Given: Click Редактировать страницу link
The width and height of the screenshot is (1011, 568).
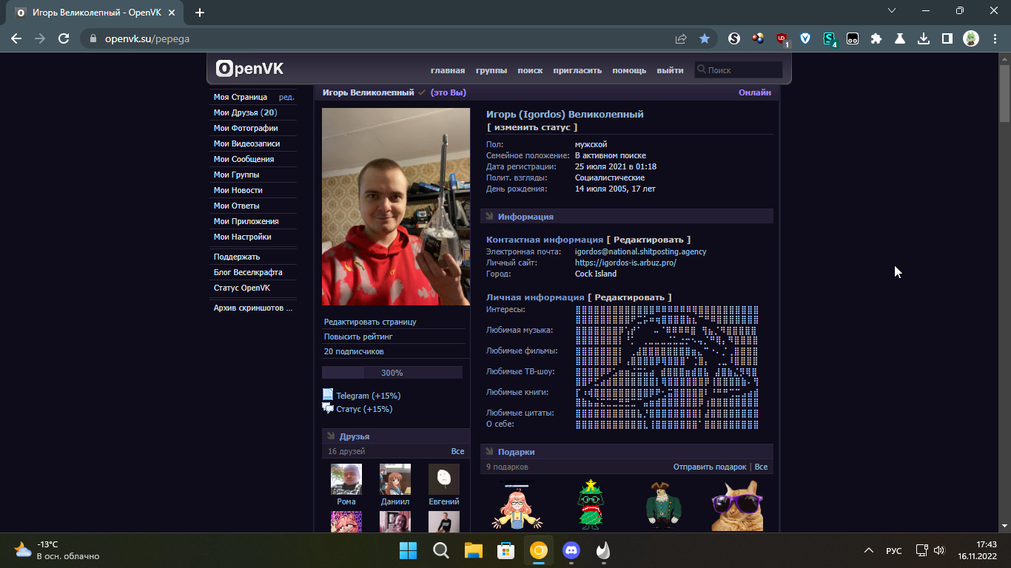Looking at the screenshot, I should point(370,322).
